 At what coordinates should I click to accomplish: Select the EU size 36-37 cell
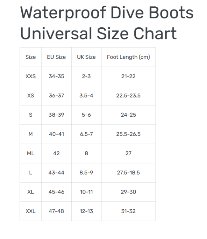[56, 96]
